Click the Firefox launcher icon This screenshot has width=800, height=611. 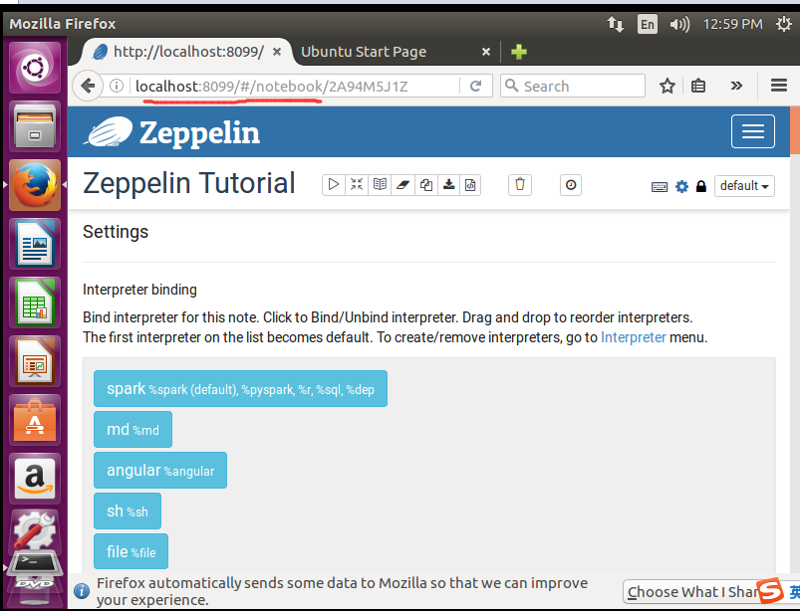click(35, 185)
